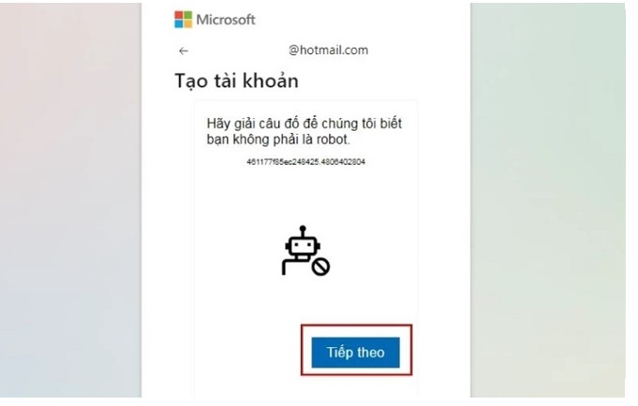The width and height of the screenshot is (638, 406).
Task: Click the @hotmail.com email address
Action: (327, 51)
